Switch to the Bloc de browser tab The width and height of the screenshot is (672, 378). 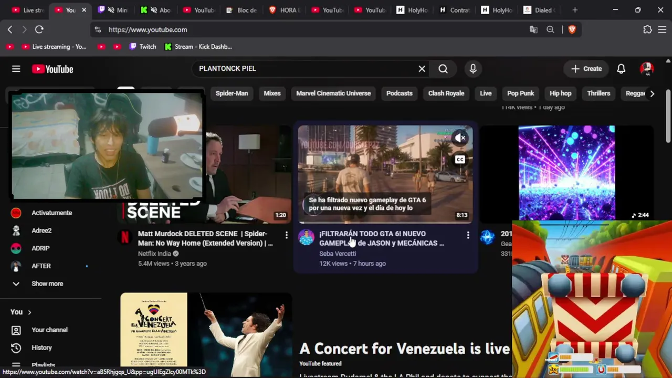(x=242, y=10)
